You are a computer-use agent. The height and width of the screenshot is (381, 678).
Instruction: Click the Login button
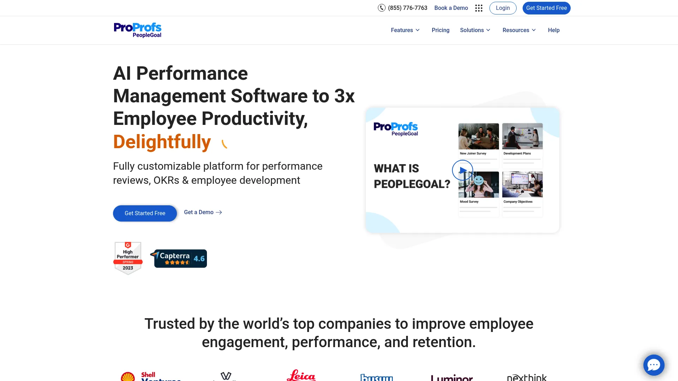502,8
